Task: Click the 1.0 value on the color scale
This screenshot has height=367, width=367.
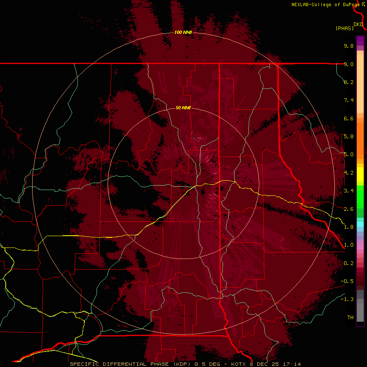Action: tap(349, 245)
